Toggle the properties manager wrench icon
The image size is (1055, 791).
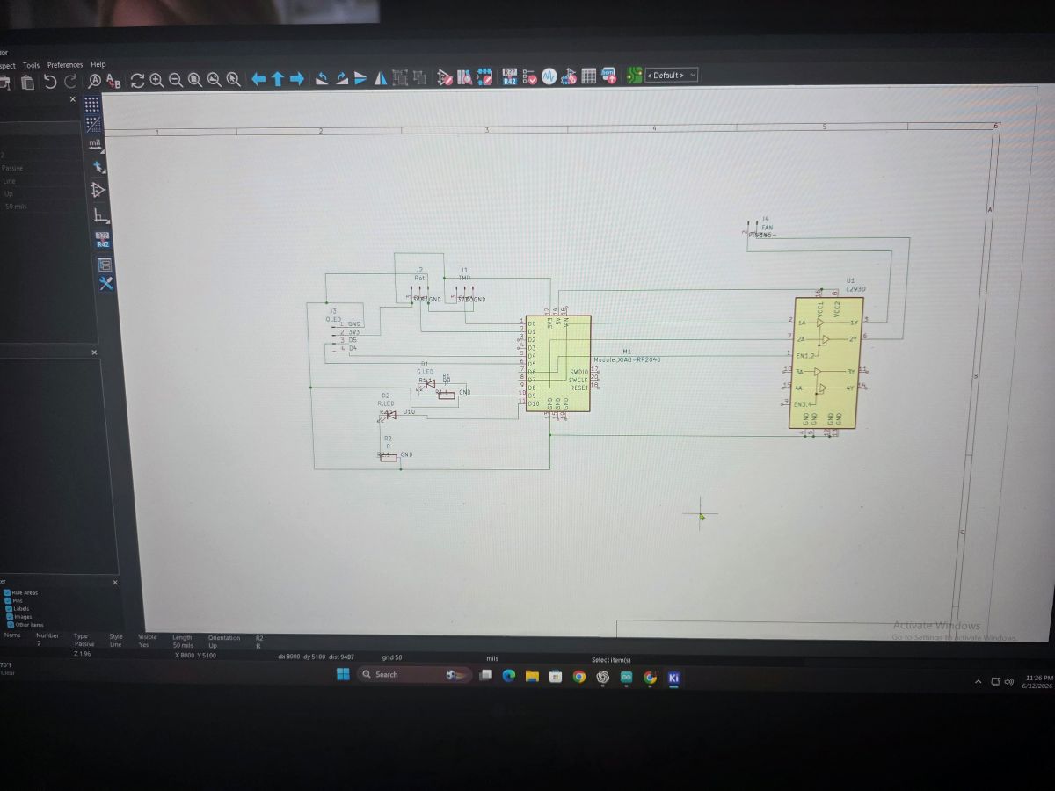(x=105, y=284)
